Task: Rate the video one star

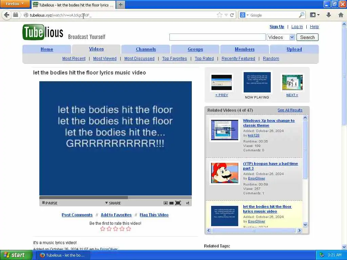Action: [x=102, y=229]
